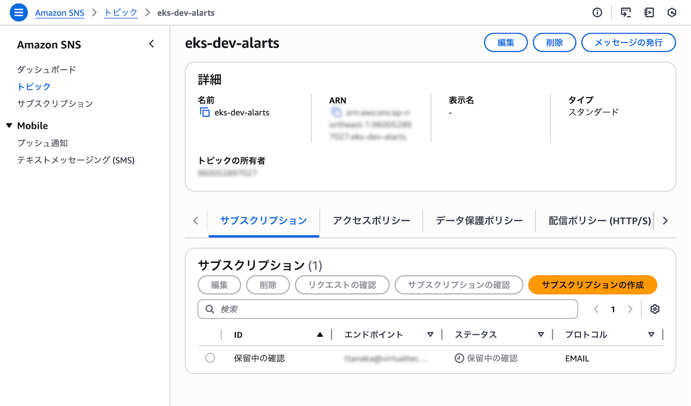Open プッシュ通知 in side navigation

[42, 143]
